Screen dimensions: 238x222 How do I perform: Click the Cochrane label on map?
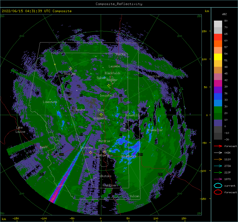click(x=86, y=148)
